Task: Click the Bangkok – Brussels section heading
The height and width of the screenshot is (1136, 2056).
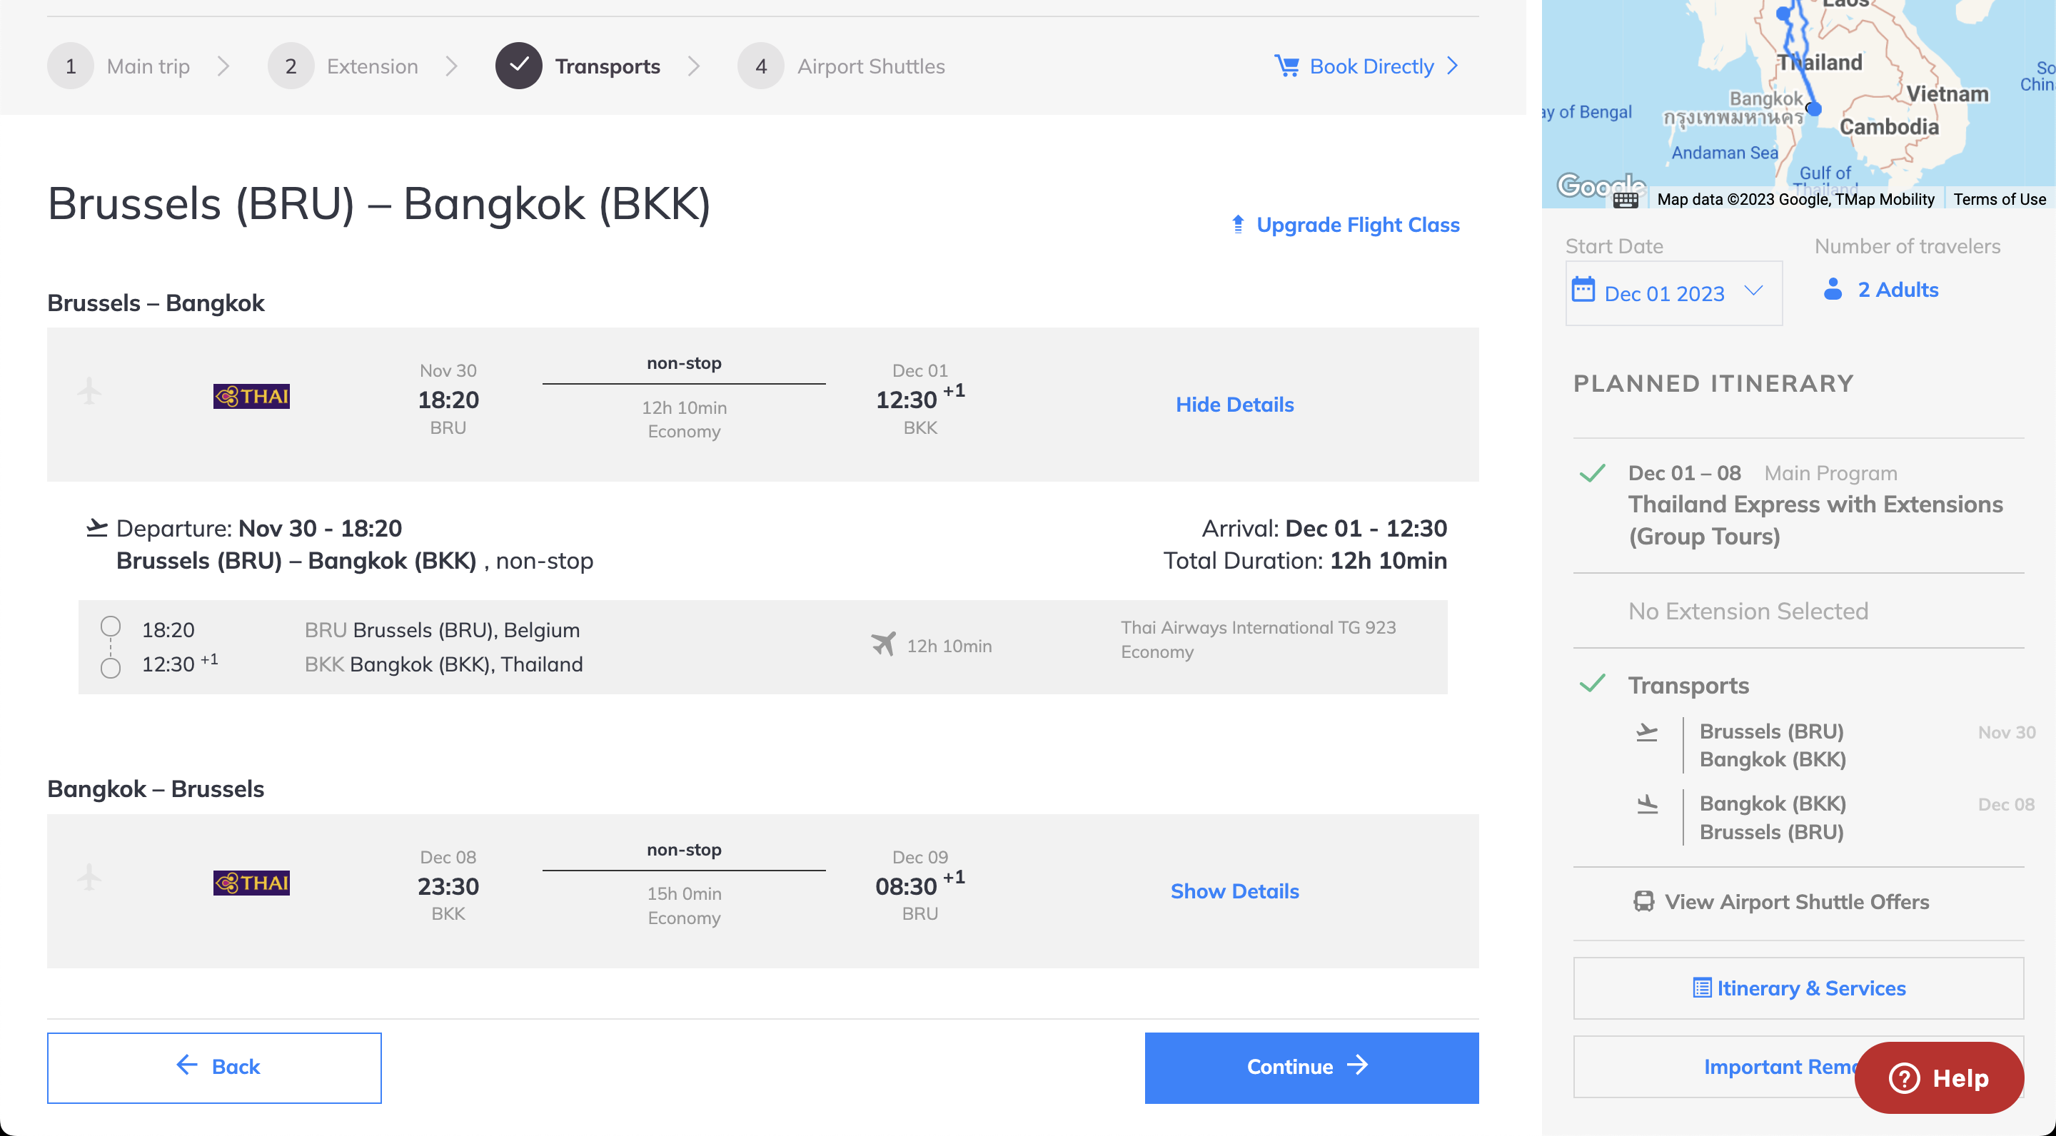Action: 156,789
